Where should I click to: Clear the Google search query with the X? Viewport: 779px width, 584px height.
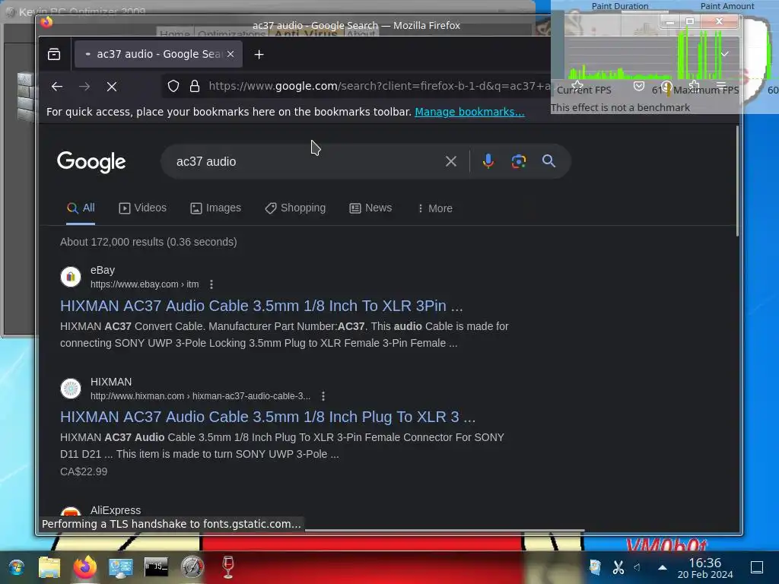pyautogui.click(x=451, y=161)
